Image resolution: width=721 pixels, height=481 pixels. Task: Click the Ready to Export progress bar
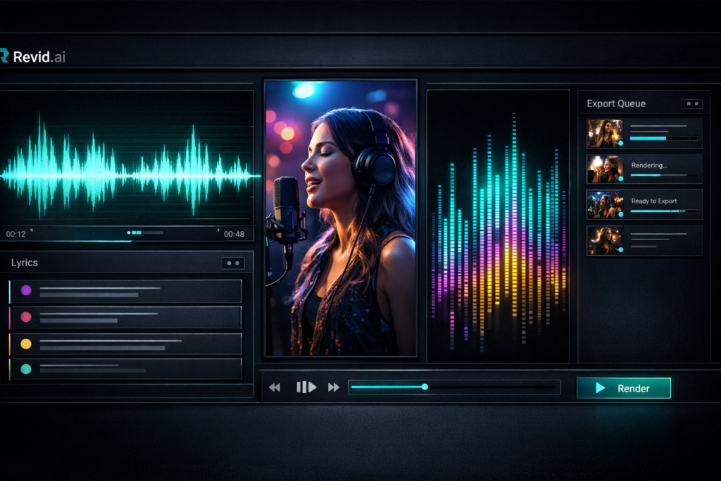[x=663, y=211]
